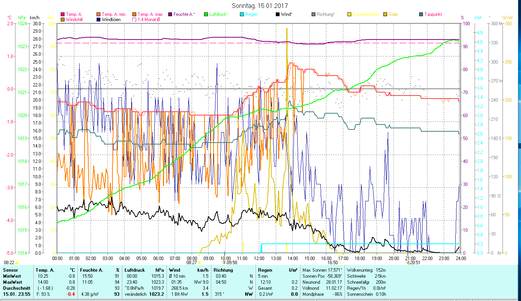Image resolution: width=521 pixels, height=301 pixels.
Task: Click the '1 Bft NW' wind strength text
Action: 180,294
